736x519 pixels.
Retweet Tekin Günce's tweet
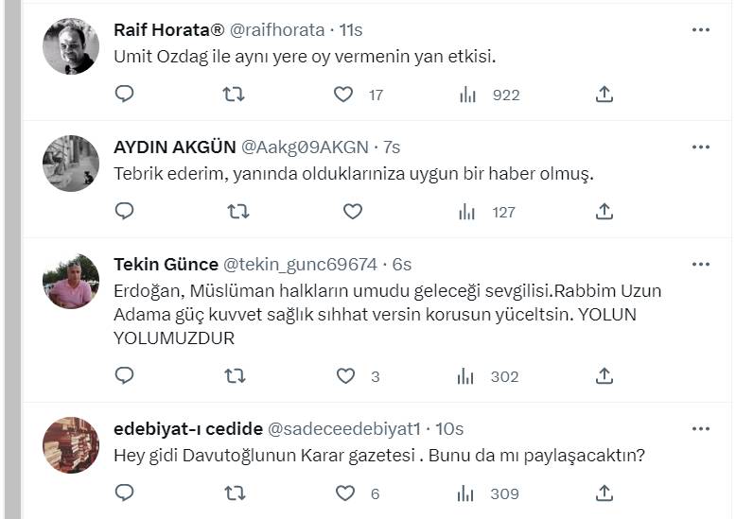point(235,376)
